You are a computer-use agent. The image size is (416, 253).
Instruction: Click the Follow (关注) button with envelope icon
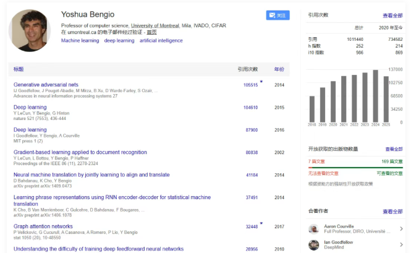click(x=278, y=15)
